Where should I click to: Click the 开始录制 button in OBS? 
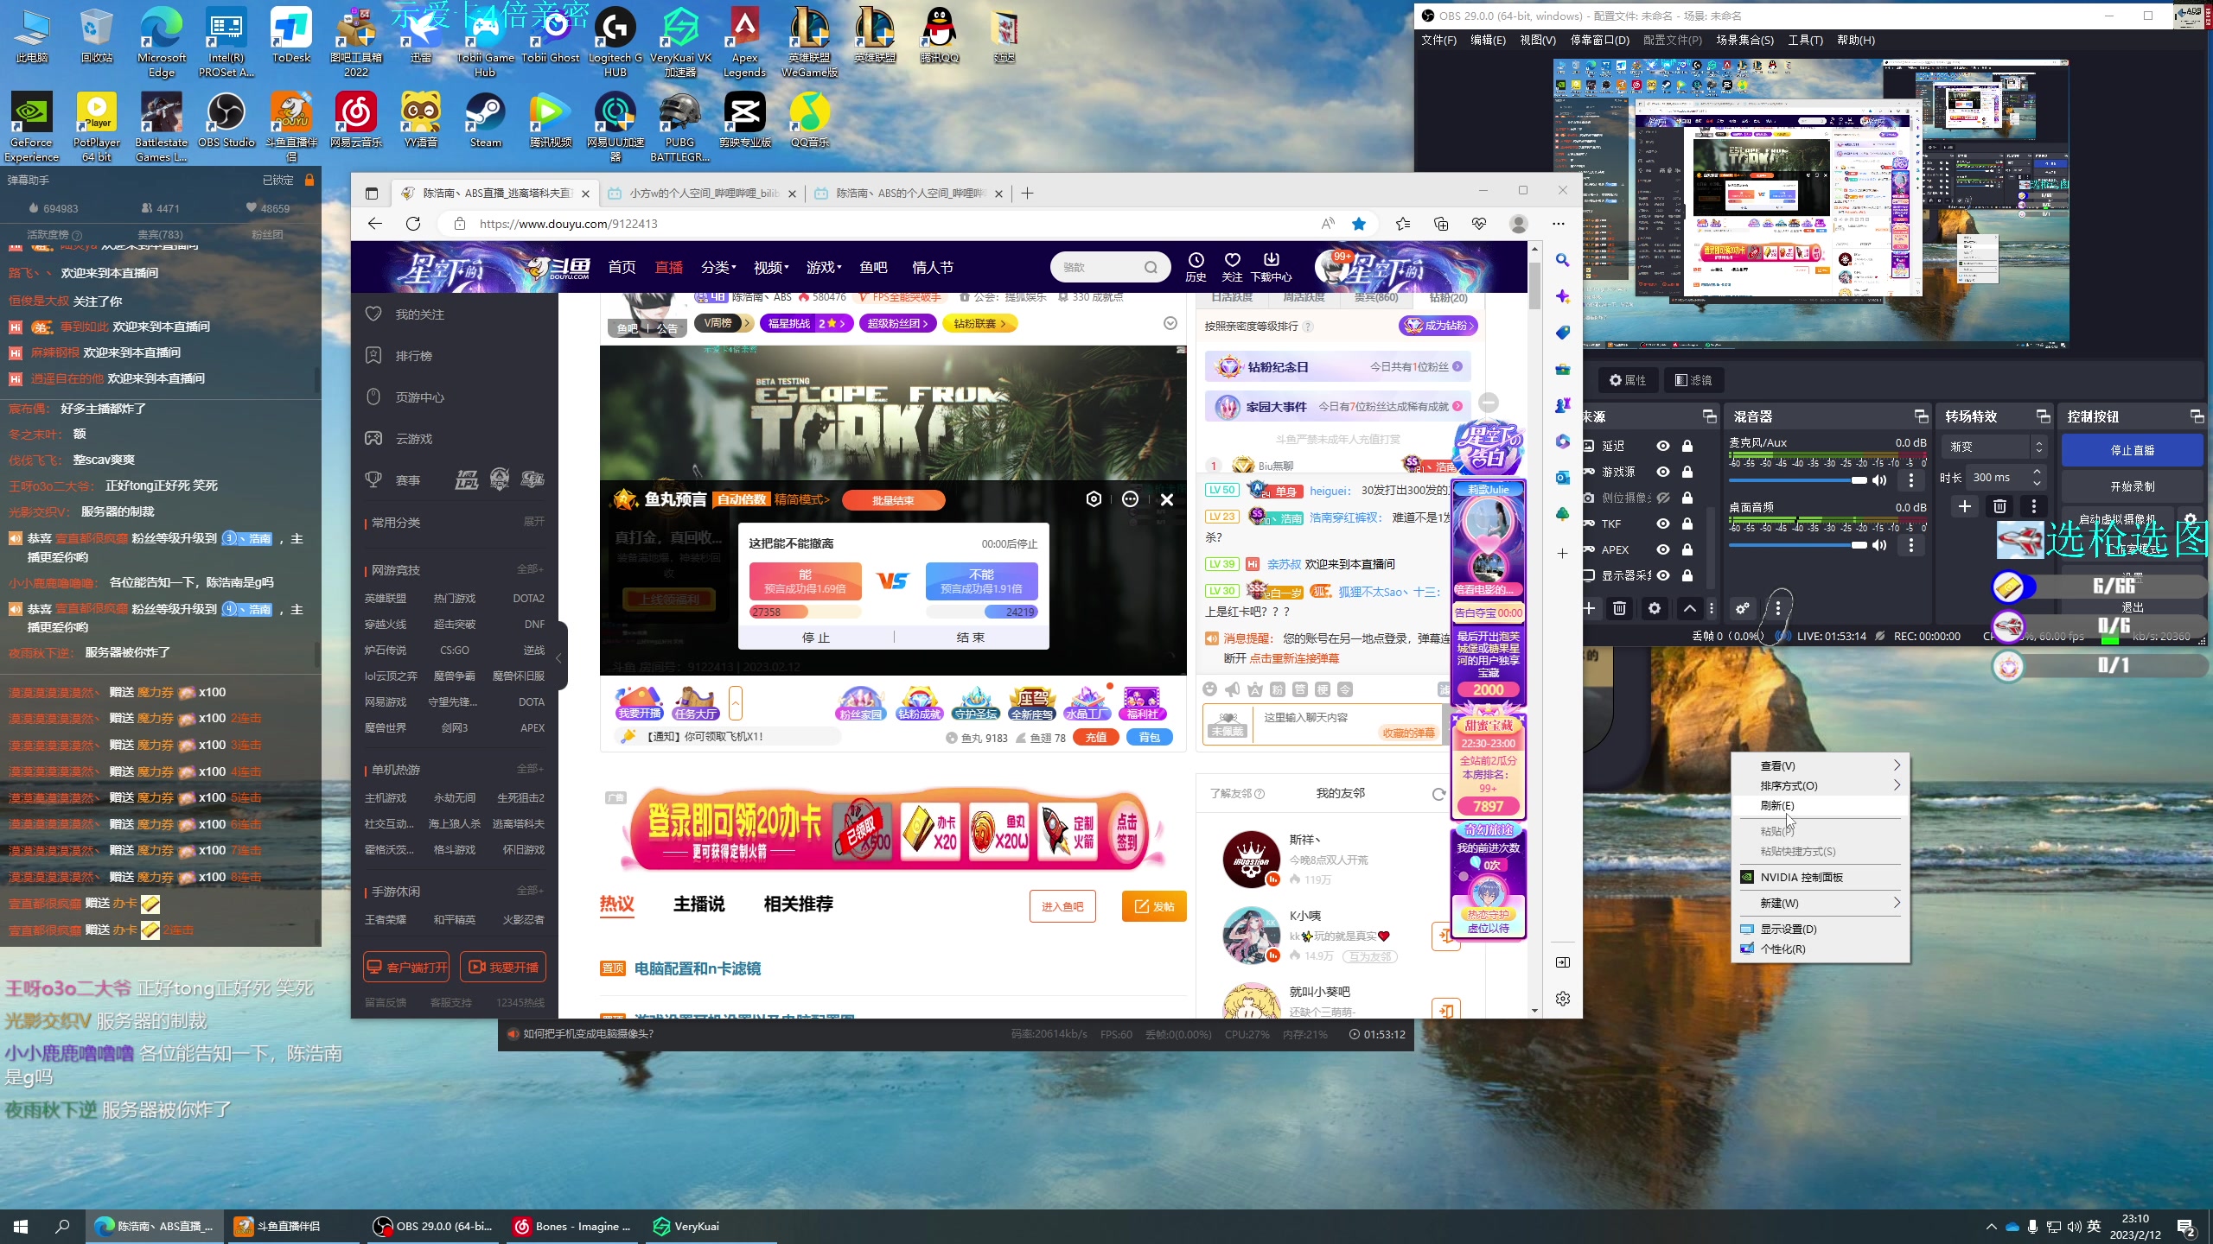pyautogui.click(x=2132, y=486)
